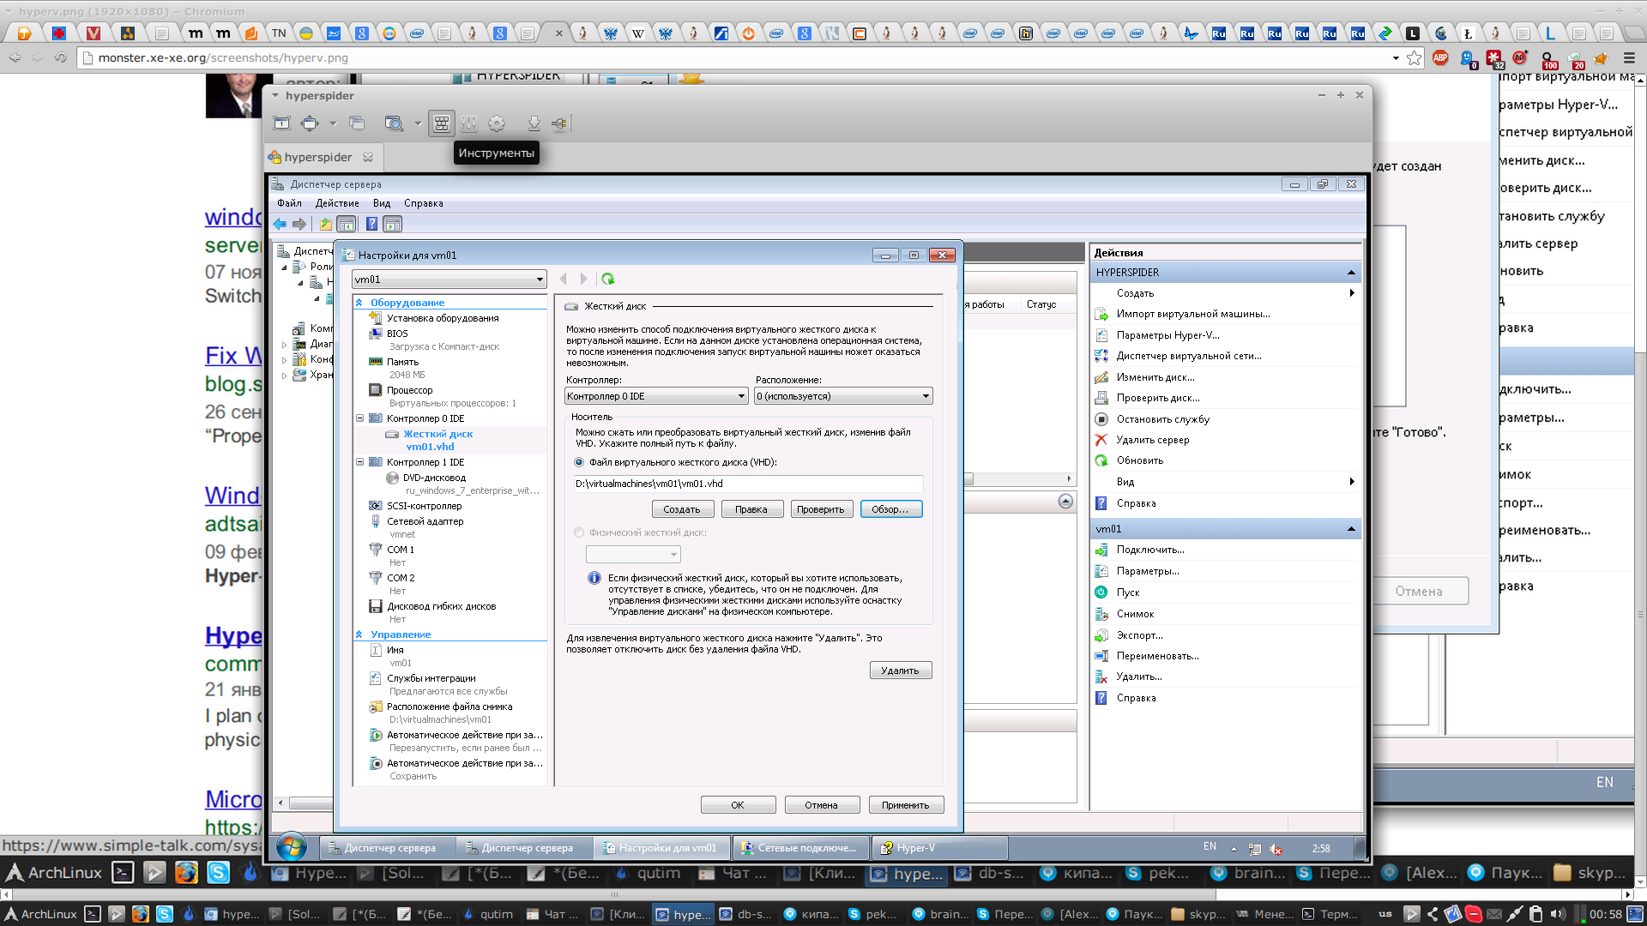Click the refresh icon in VM settings
The image size is (1647, 926).
pyautogui.click(x=608, y=279)
